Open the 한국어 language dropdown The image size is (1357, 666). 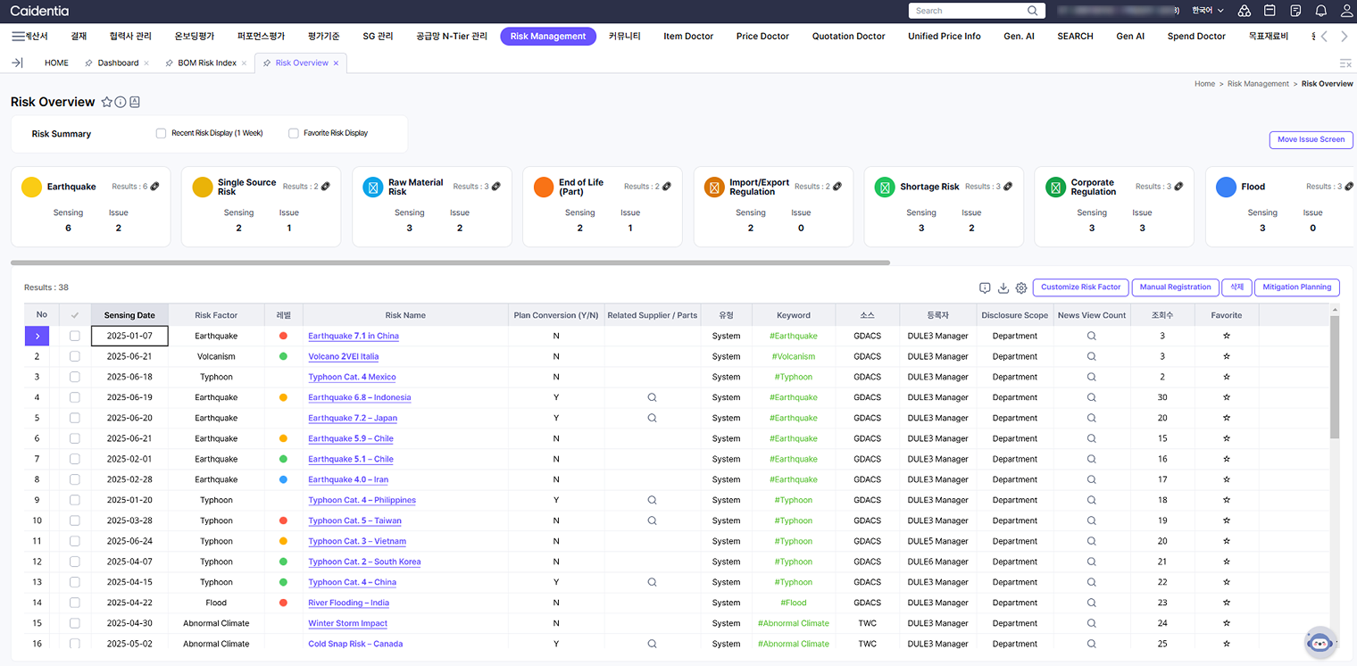point(1207,11)
